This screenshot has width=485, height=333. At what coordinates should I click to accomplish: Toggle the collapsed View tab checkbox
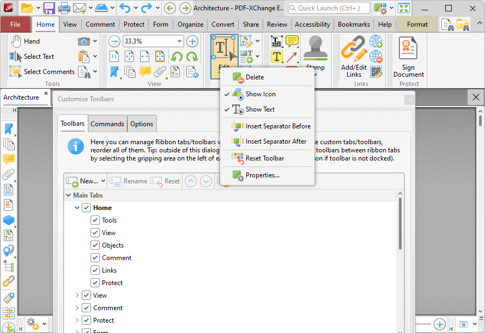coord(86,295)
